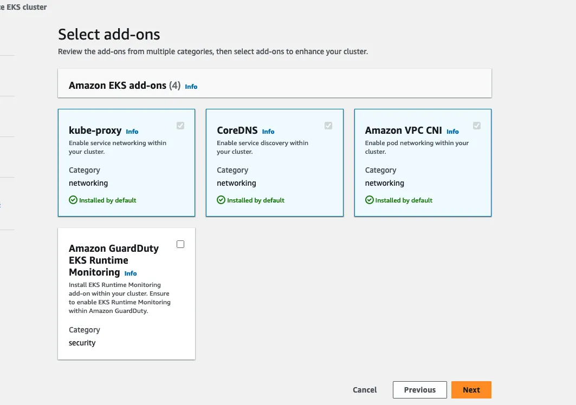
Task: Select the Amazon VPC CNI card title
Action: (403, 130)
